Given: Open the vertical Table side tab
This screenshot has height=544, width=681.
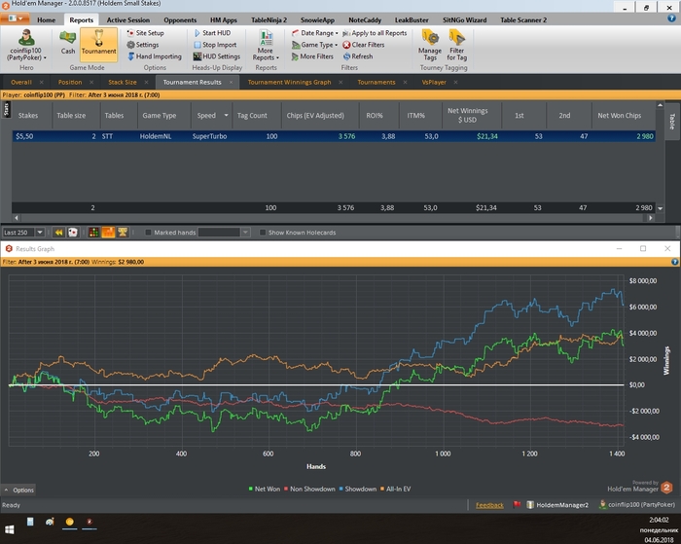Looking at the screenshot, I should tap(672, 122).
